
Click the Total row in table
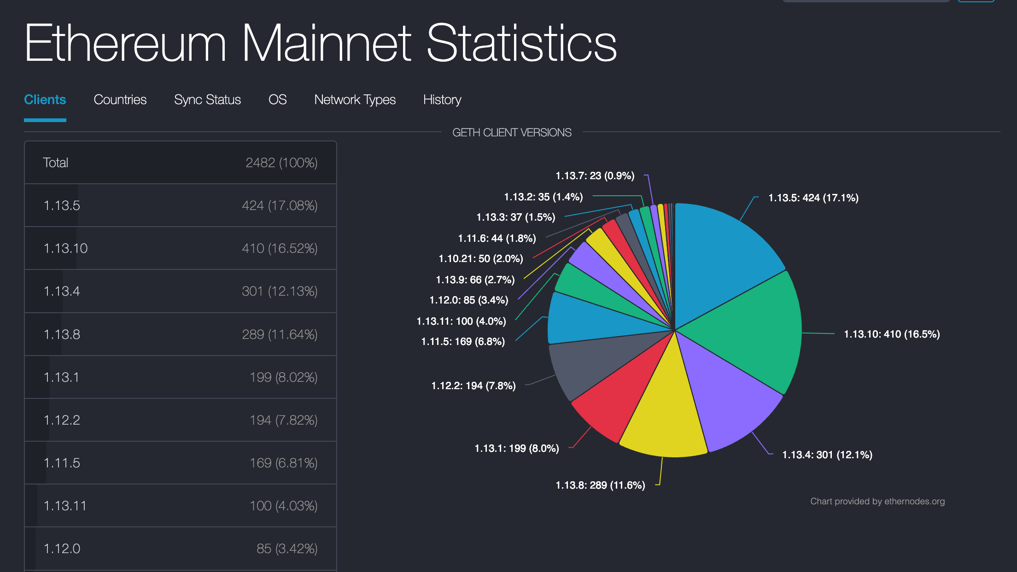180,163
